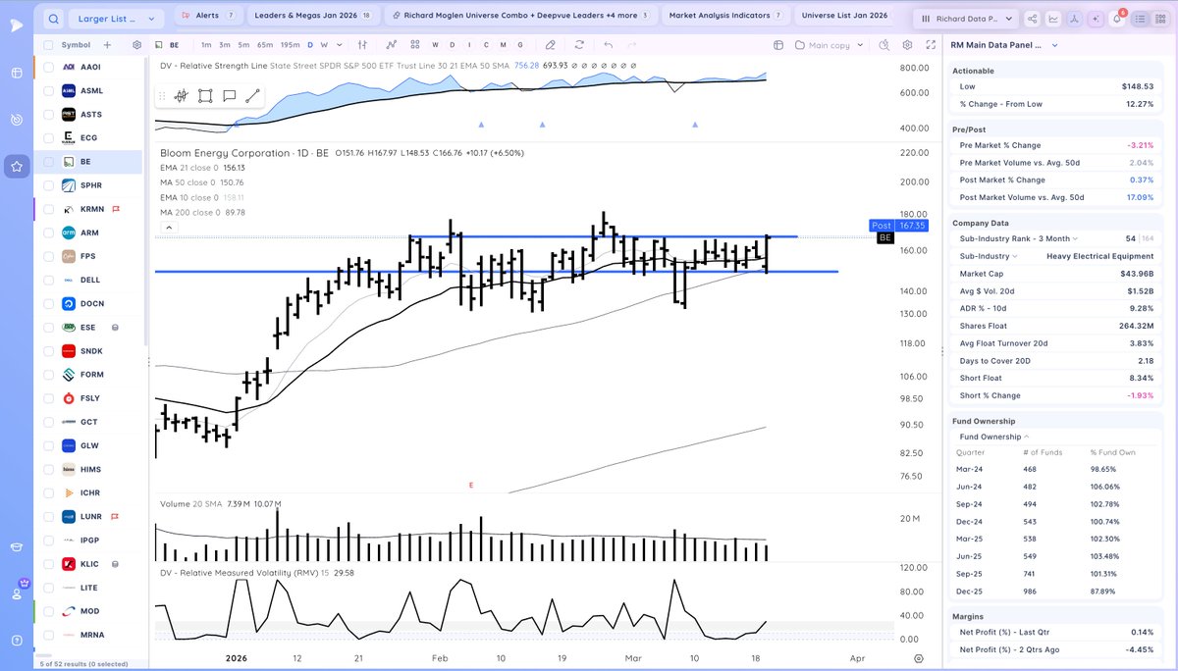Click the line chart icon in top bar
1178x671 pixels.
(1053, 19)
